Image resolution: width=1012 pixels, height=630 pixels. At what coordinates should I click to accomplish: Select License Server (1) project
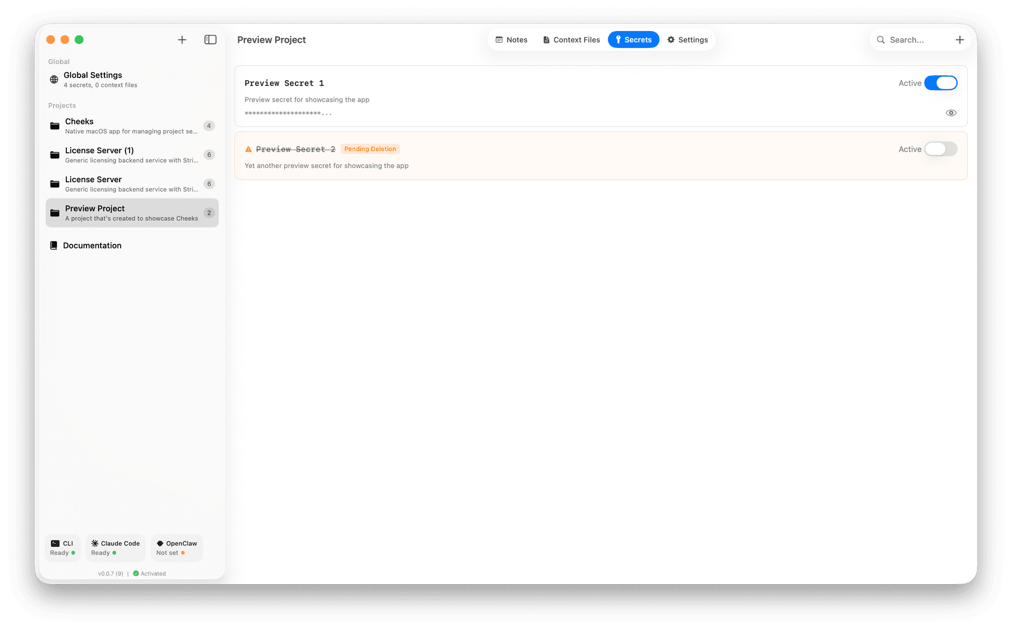(x=132, y=155)
